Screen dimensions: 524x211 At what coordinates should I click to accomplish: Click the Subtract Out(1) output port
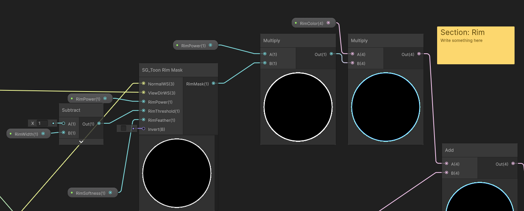[99, 124]
